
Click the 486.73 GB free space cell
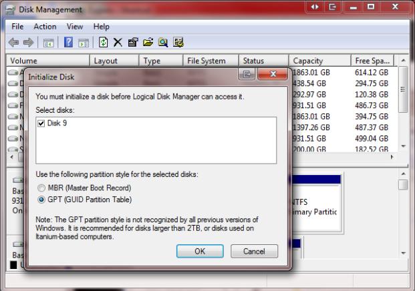[x=372, y=105]
